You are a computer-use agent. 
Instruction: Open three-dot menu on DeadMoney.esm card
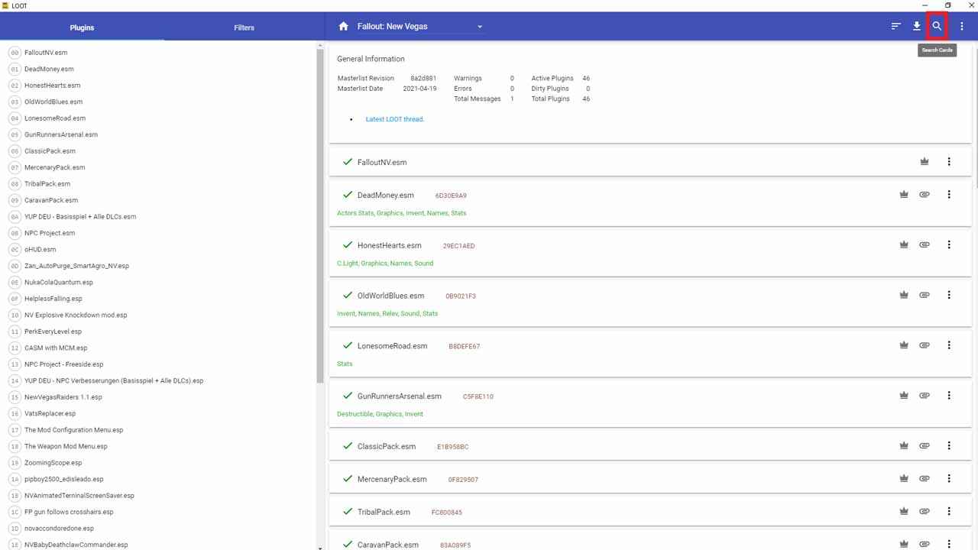point(949,195)
